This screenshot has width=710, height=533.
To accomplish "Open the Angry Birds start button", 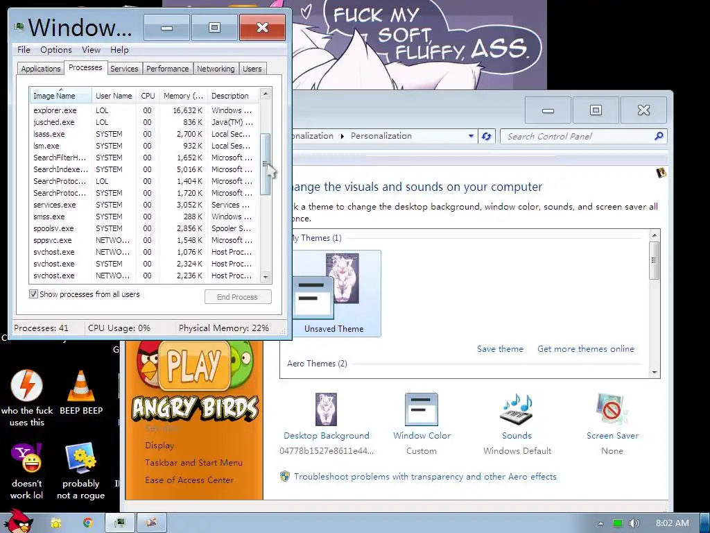I will 19,521.
